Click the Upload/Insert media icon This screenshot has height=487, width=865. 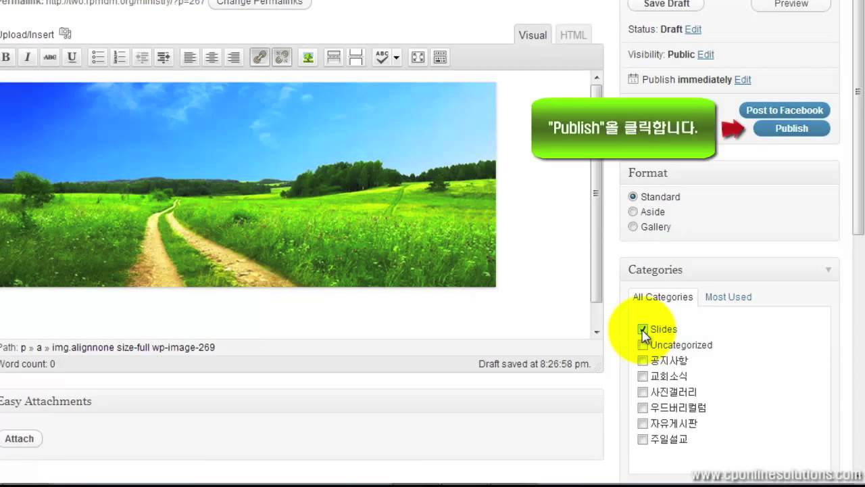click(65, 33)
